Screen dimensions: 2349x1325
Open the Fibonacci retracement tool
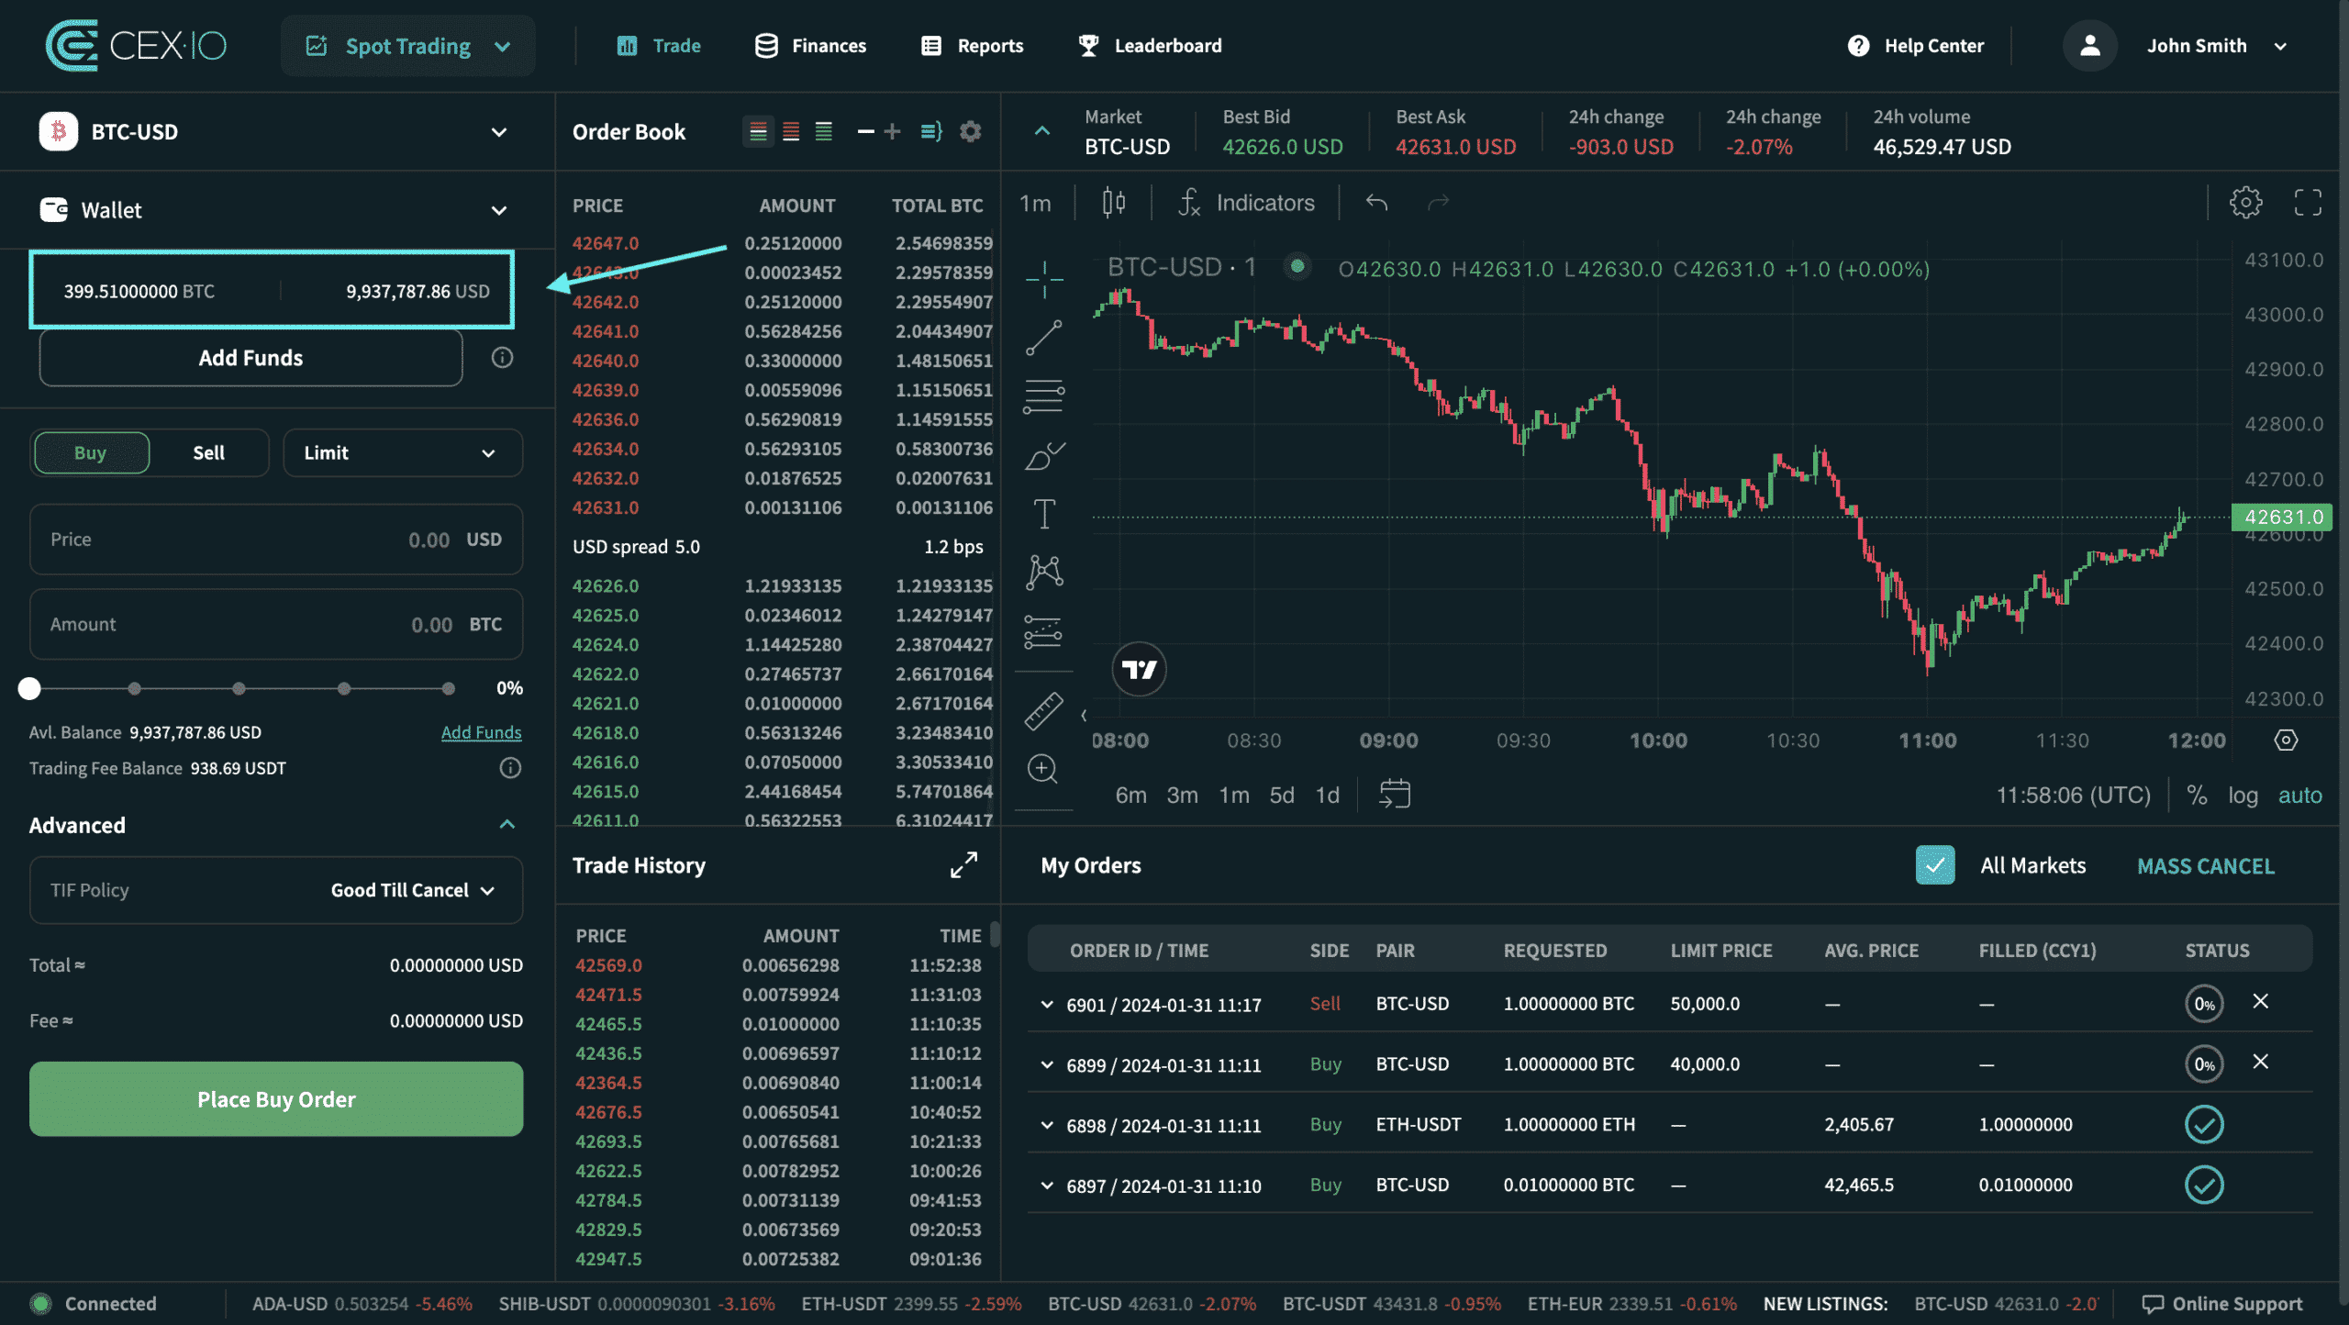(1044, 396)
